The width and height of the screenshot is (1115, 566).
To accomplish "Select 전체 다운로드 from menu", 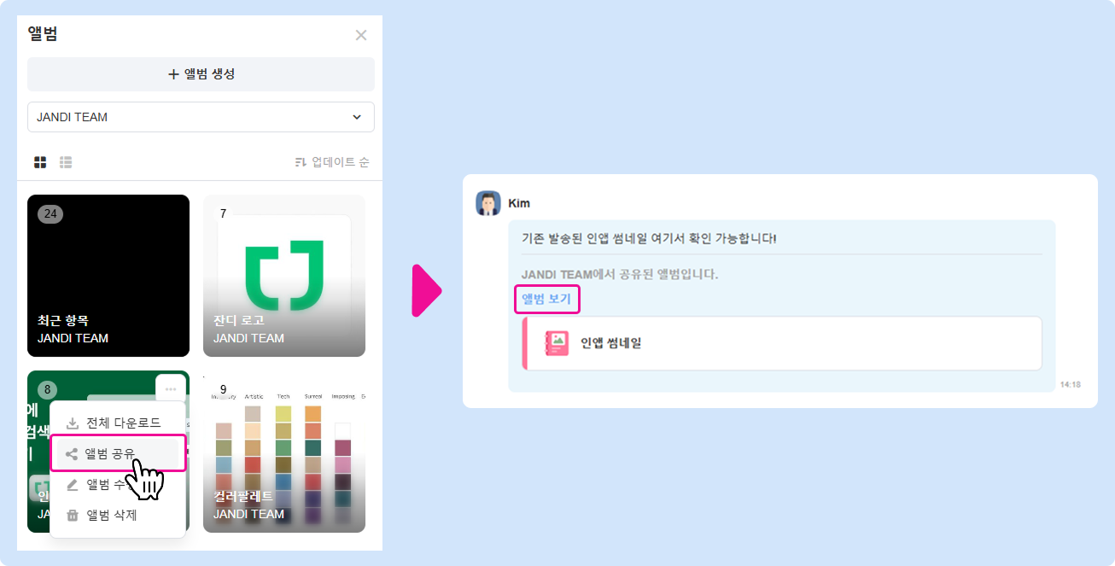I will coord(118,423).
